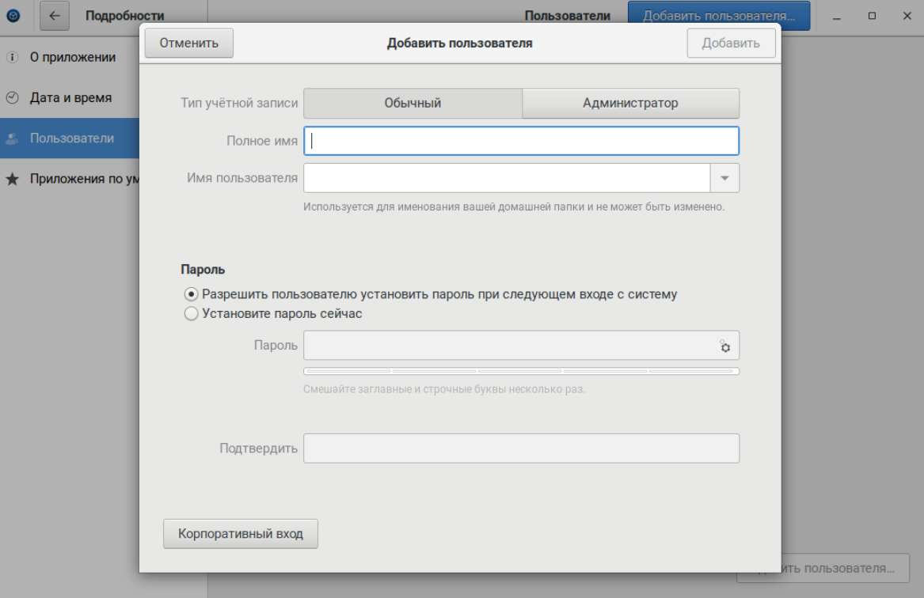Click the back arrow in the header
The width and height of the screenshot is (924, 598).
click(x=55, y=16)
